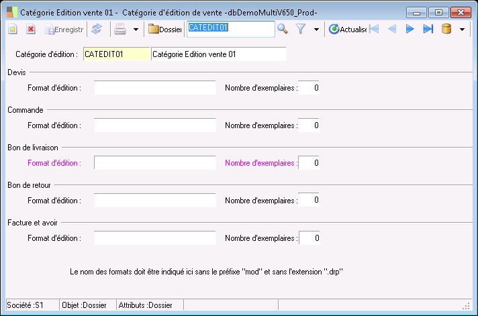This screenshot has height=316, width=478.
Task: Click the Commande section heading
Action: [x=26, y=110]
